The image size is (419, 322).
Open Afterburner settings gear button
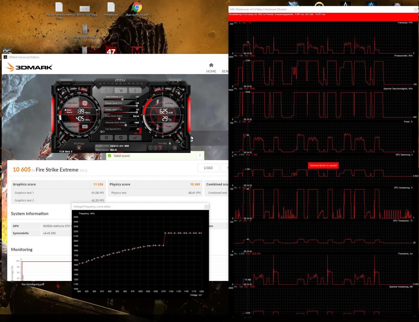pos(106,138)
